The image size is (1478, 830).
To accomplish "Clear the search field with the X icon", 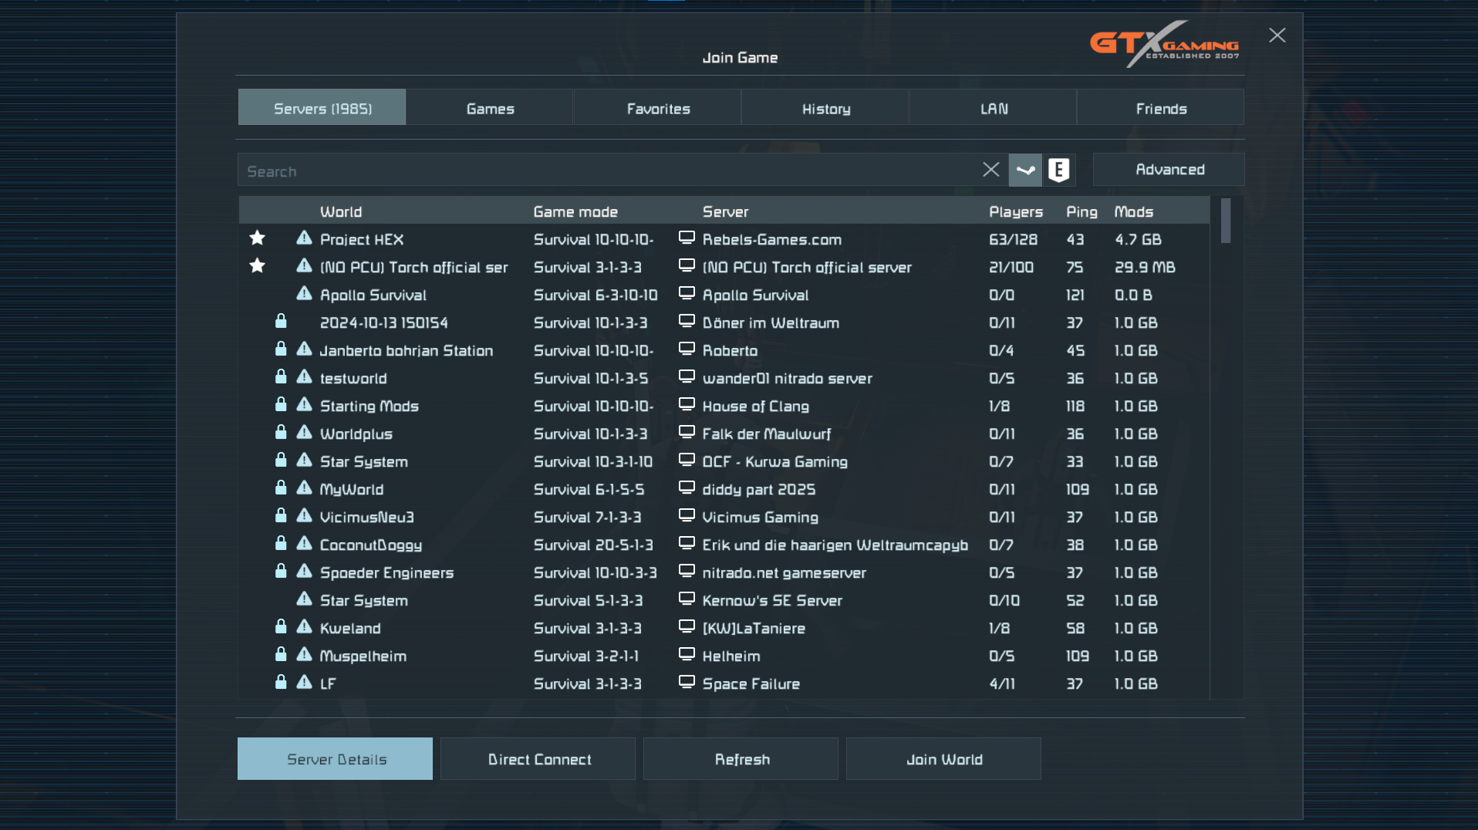I will point(990,170).
